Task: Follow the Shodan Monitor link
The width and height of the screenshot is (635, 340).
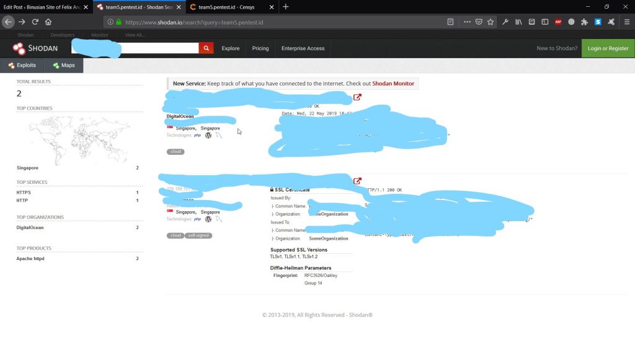Action: point(393,84)
